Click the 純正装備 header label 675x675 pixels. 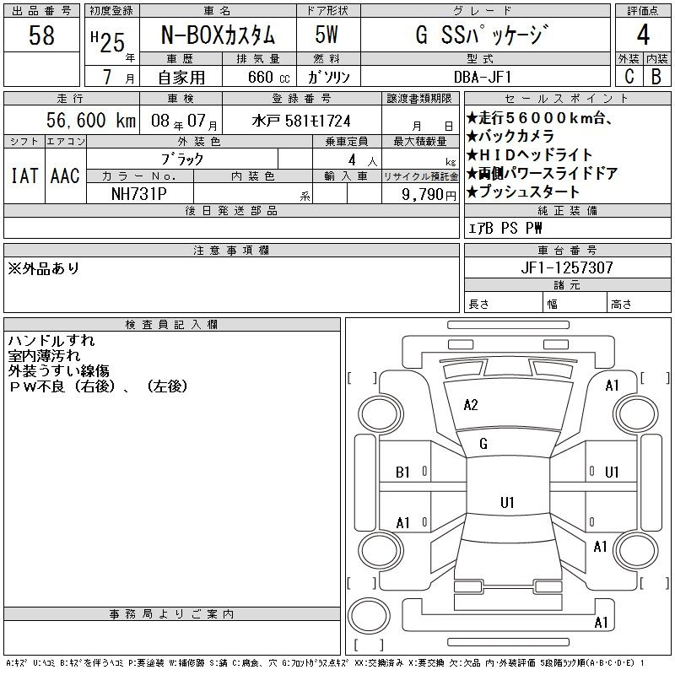[567, 210]
